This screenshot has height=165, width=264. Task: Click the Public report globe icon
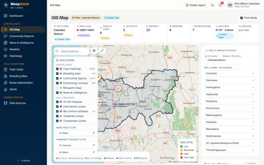187,5
